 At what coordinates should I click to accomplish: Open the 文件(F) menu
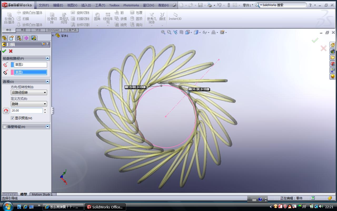pos(44,5)
